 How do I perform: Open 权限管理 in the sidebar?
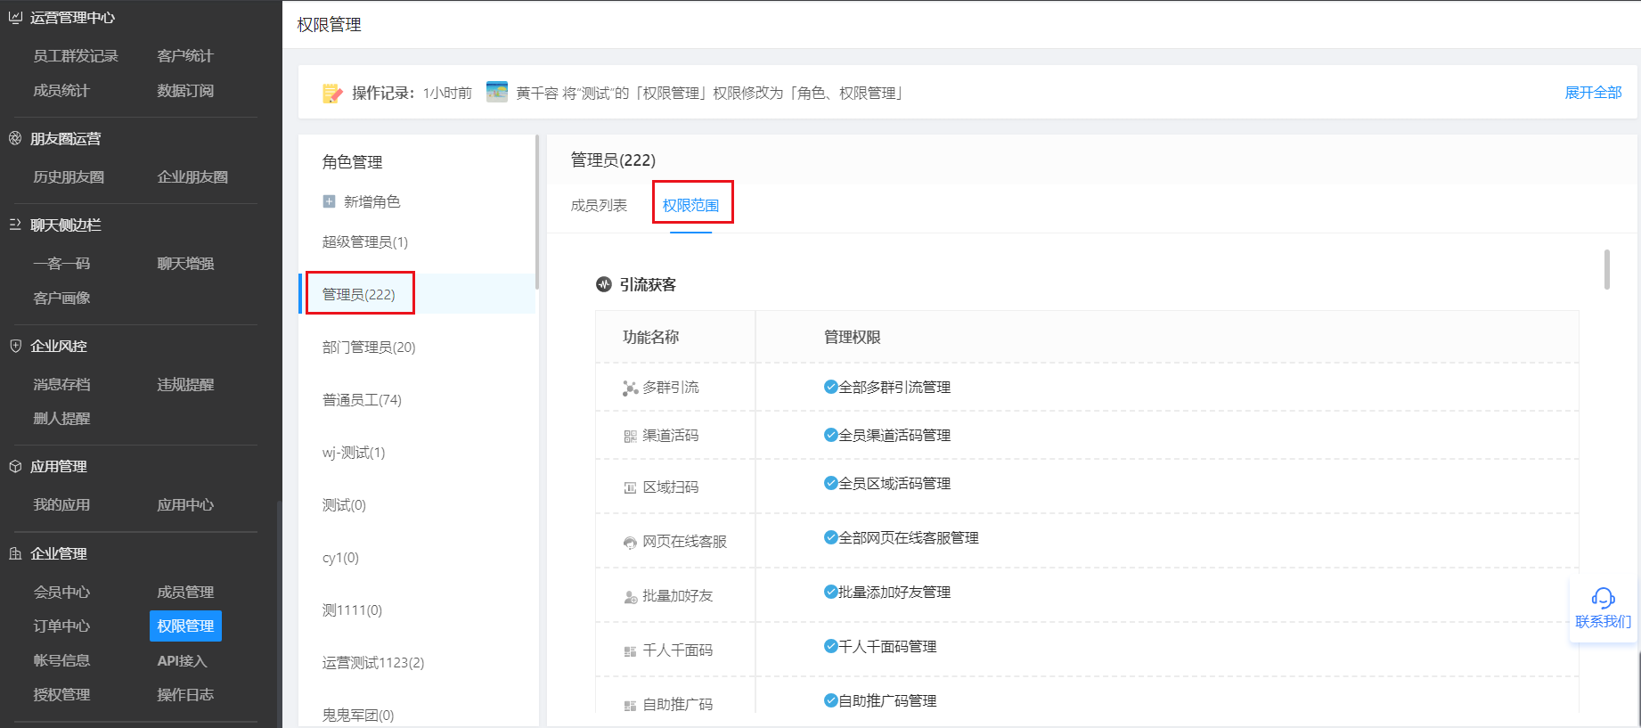185,626
